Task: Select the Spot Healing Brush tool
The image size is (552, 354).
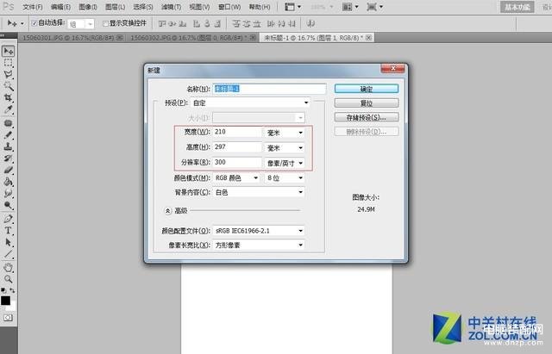Action: 8,123
